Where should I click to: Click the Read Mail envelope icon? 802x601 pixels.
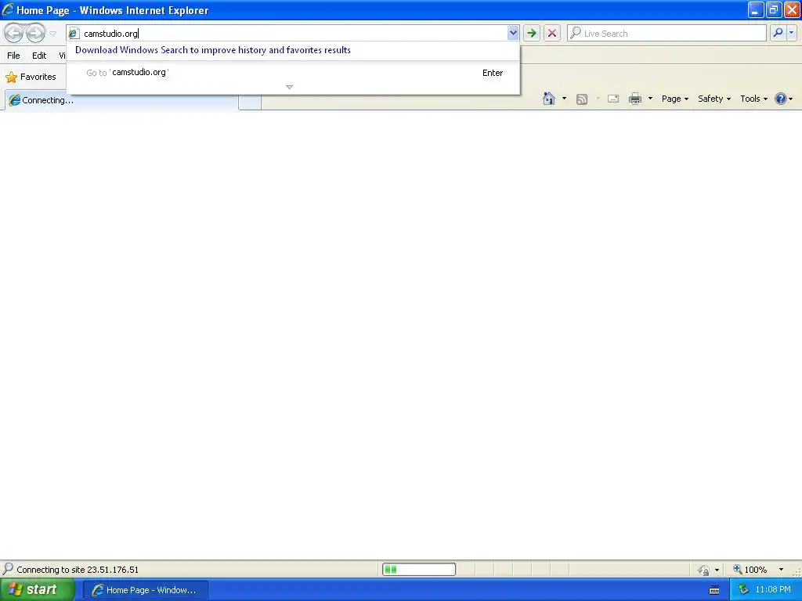pyautogui.click(x=613, y=99)
